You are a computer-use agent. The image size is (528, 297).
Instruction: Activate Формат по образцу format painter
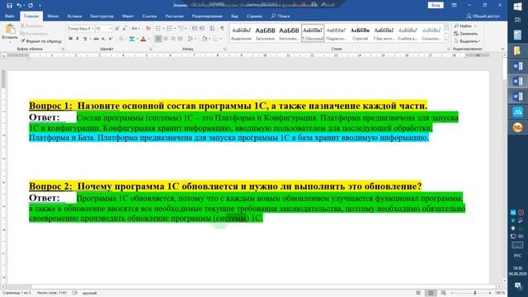coord(41,41)
